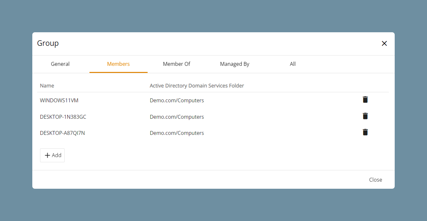
Task: Add a new group member
Action: pos(52,155)
